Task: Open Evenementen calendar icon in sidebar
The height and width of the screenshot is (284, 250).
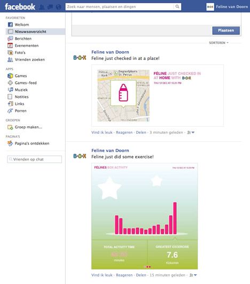Action: pyautogui.click(x=10, y=45)
